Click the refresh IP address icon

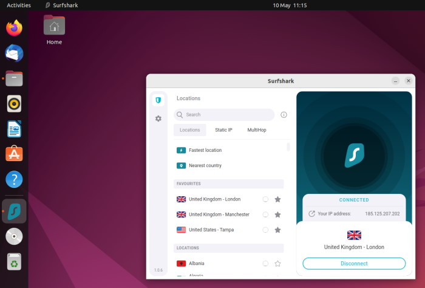point(311,214)
